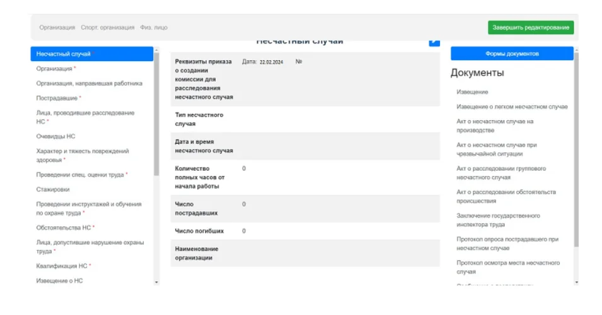This screenshot has width=602, height=315.
Task: Click Количество полных часов value 0
Action: pos(244,169)
